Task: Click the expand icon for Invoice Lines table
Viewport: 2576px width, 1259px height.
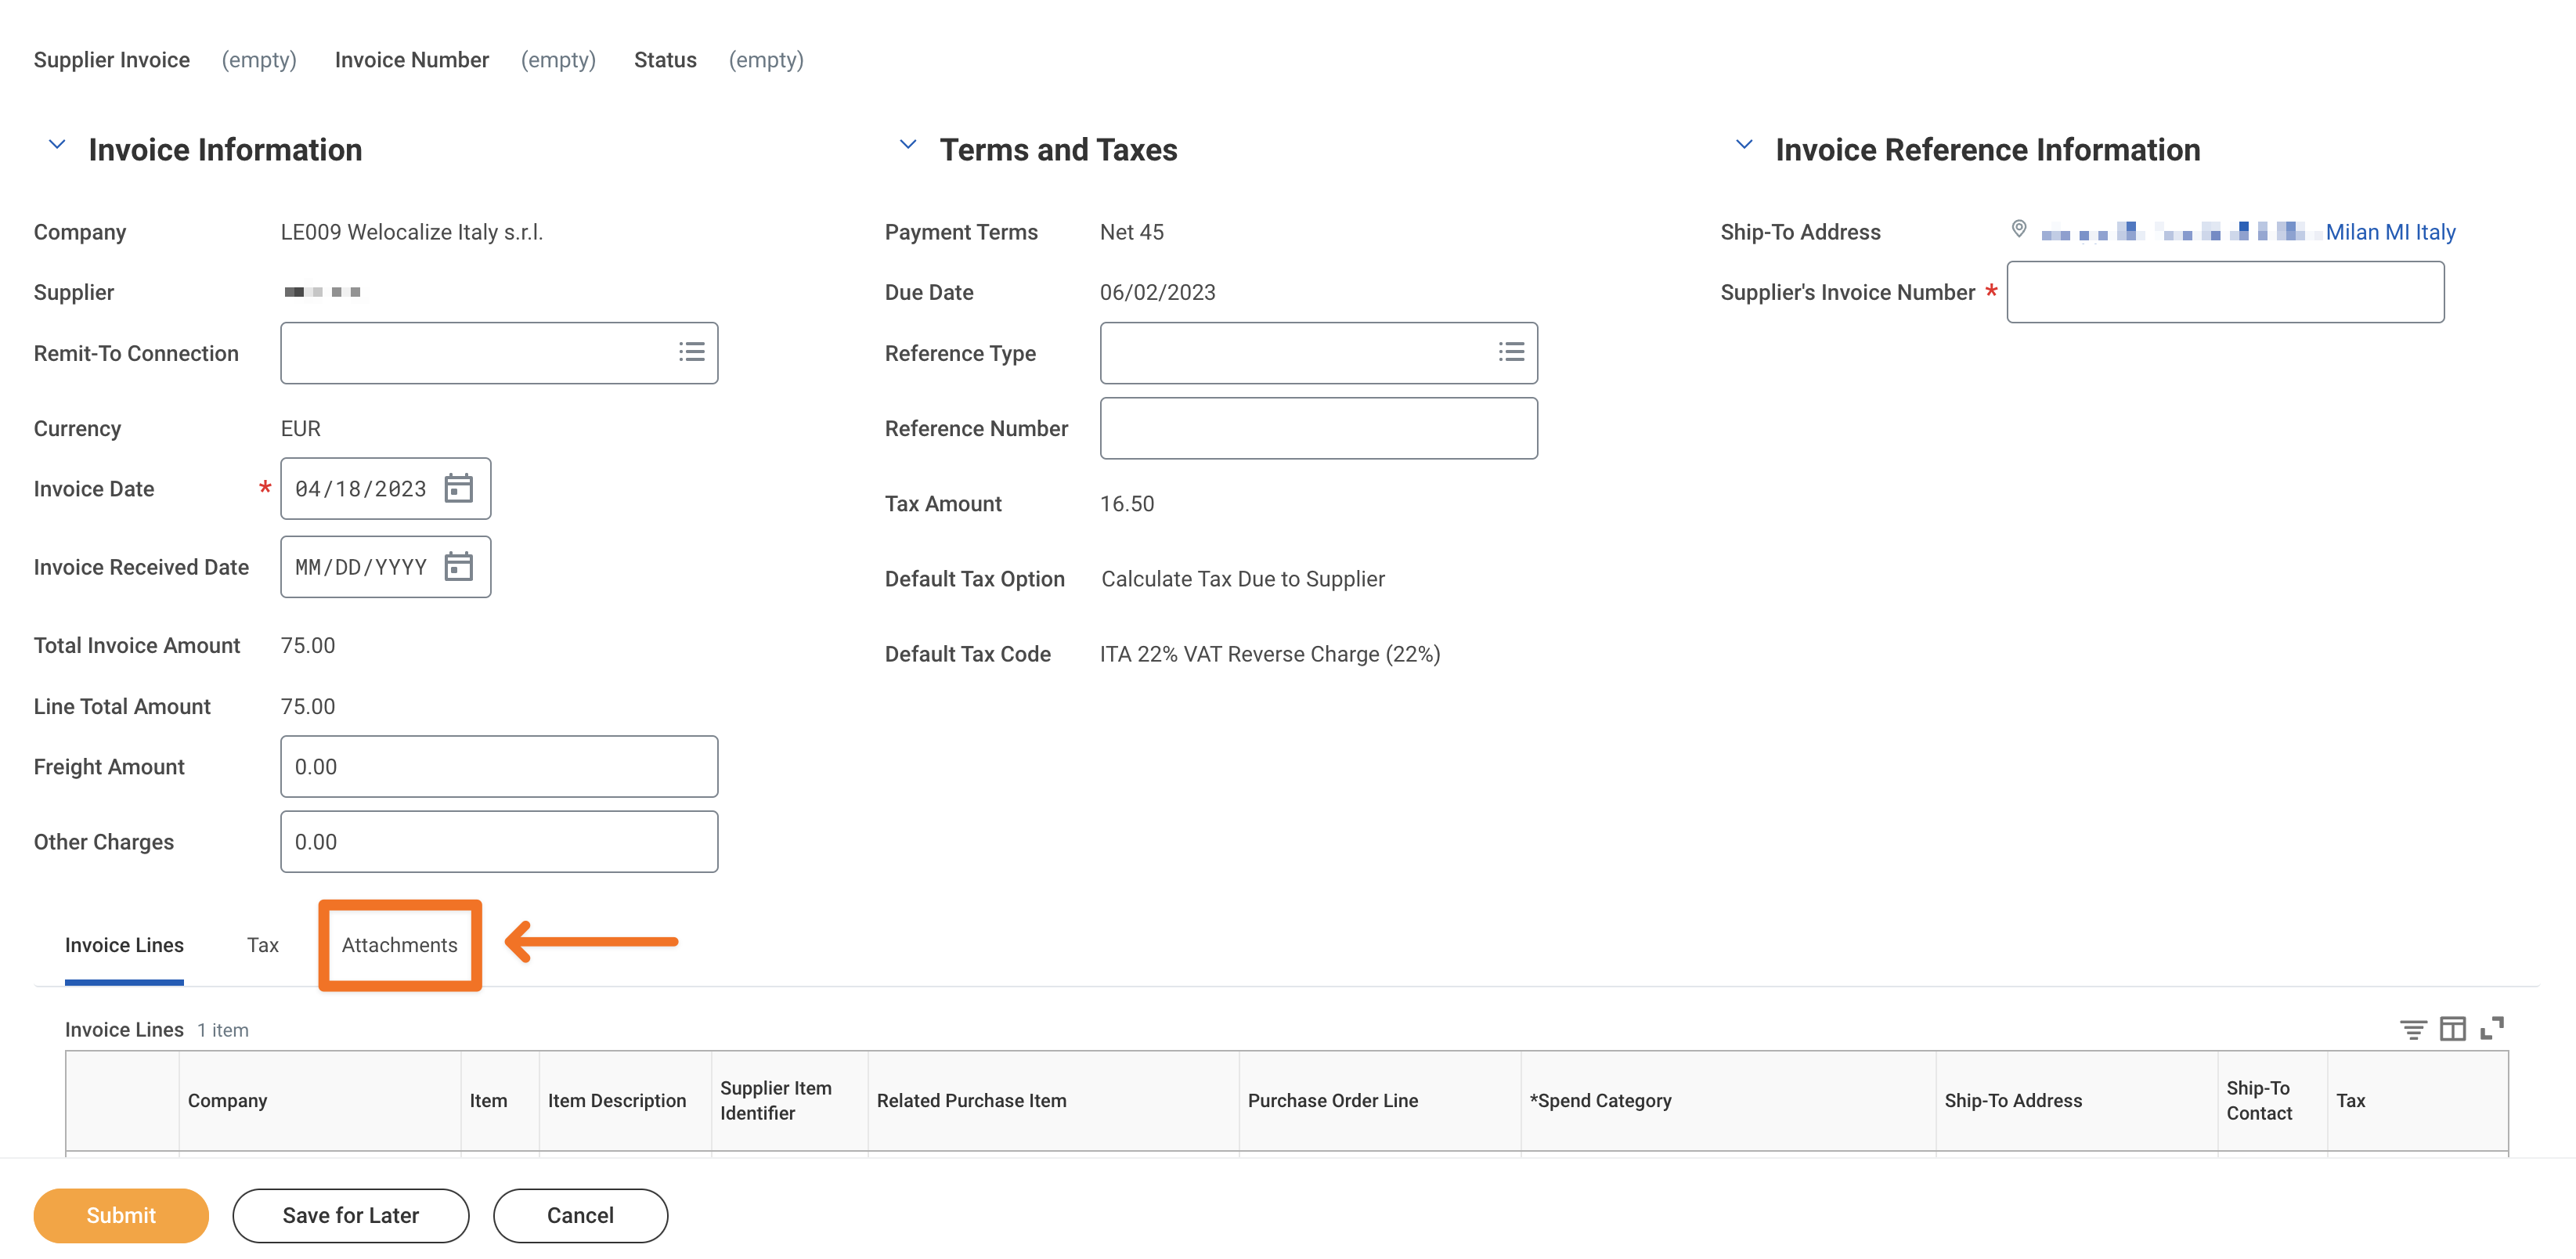Action: [2492, 1029]
